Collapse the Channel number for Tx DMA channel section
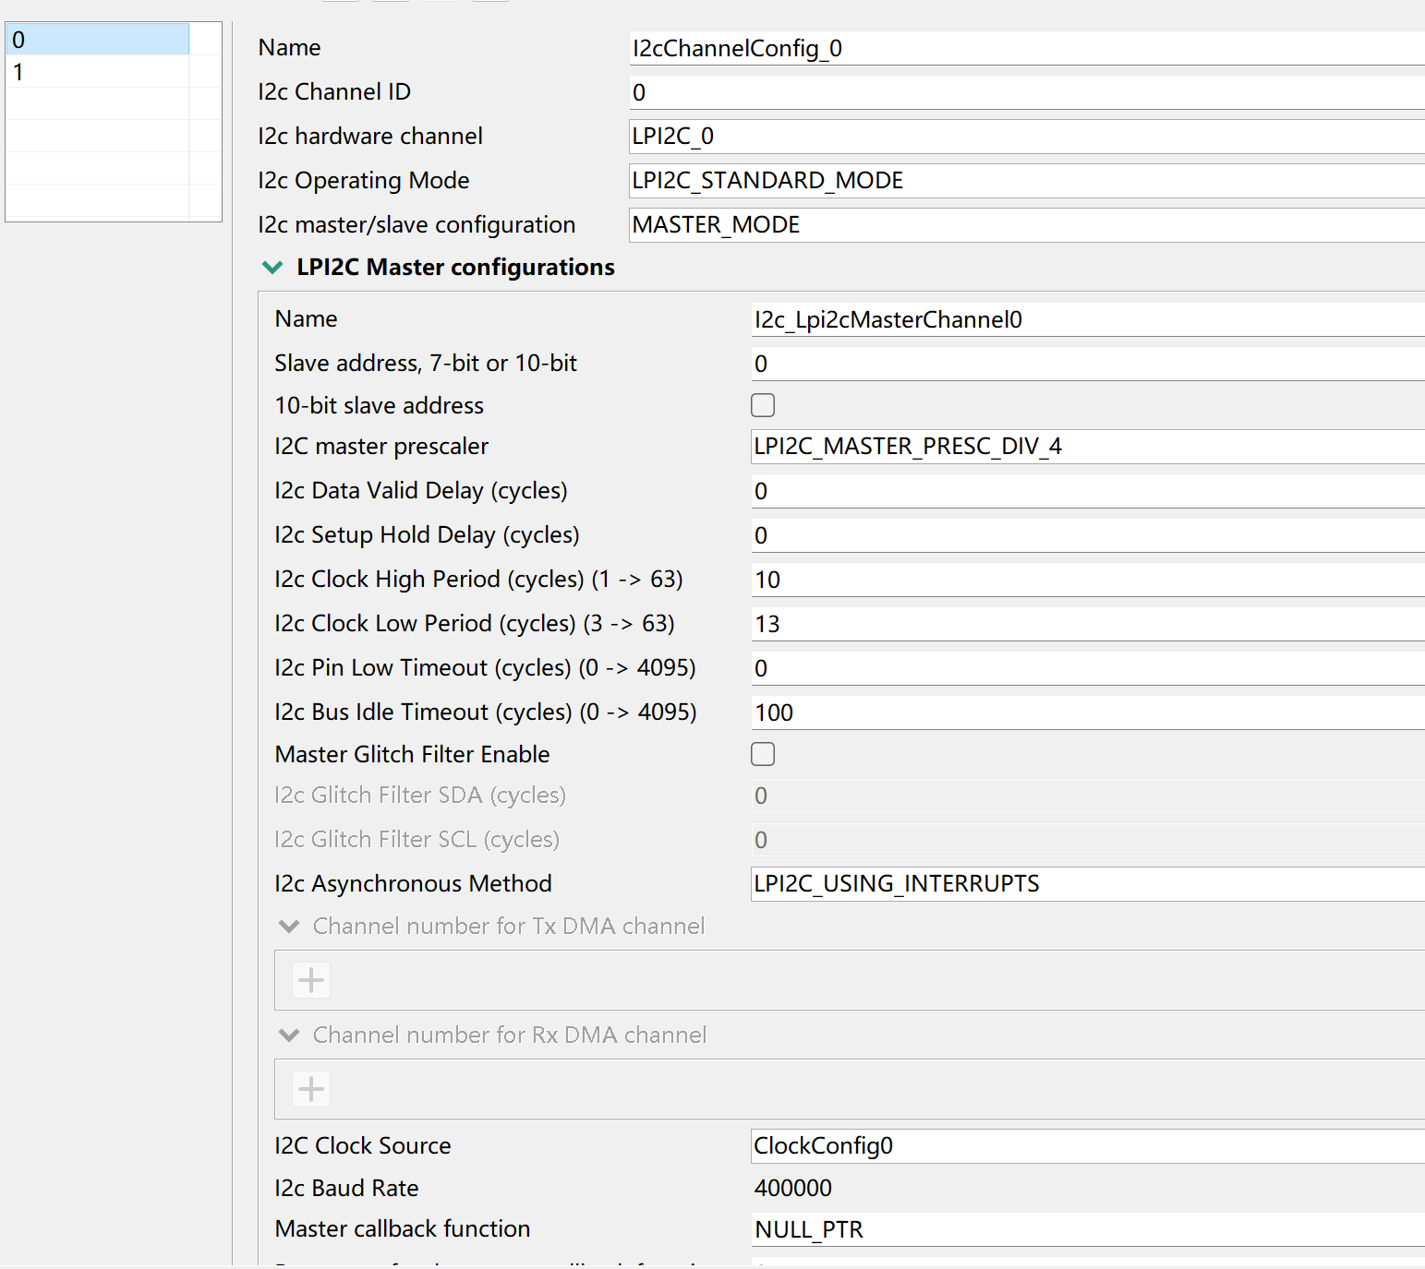The height and width of the screenshot is (1269, 1425). [x=289, y=926]
